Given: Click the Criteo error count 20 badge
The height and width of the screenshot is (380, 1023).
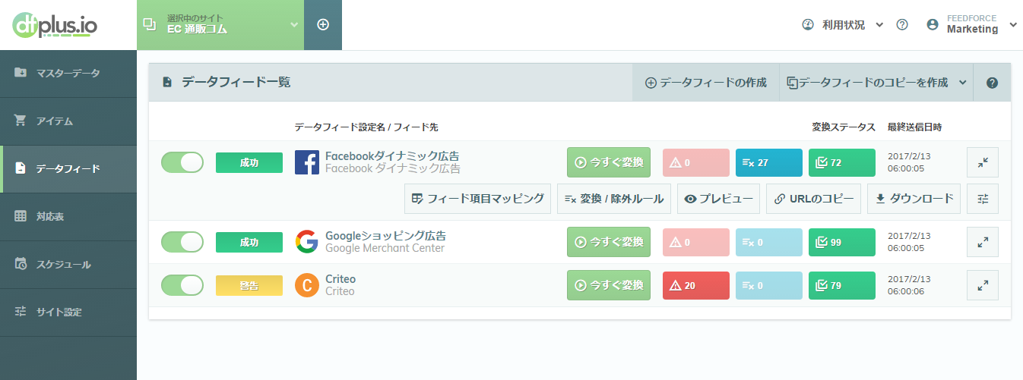Looking at the screenshot, I should pos(696,285).
